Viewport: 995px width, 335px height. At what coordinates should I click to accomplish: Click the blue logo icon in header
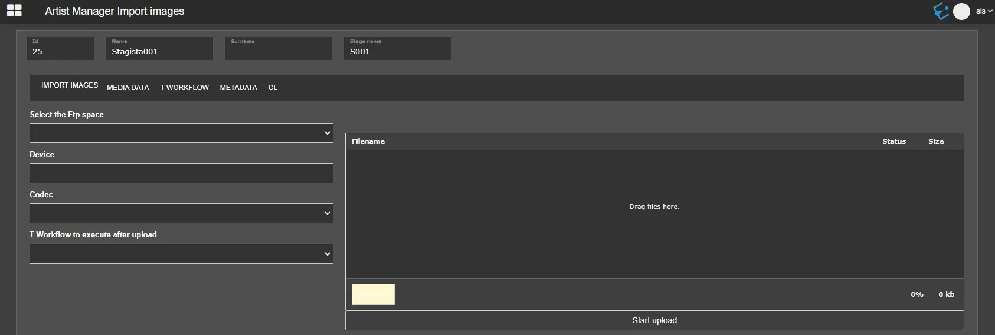point(941,11)
